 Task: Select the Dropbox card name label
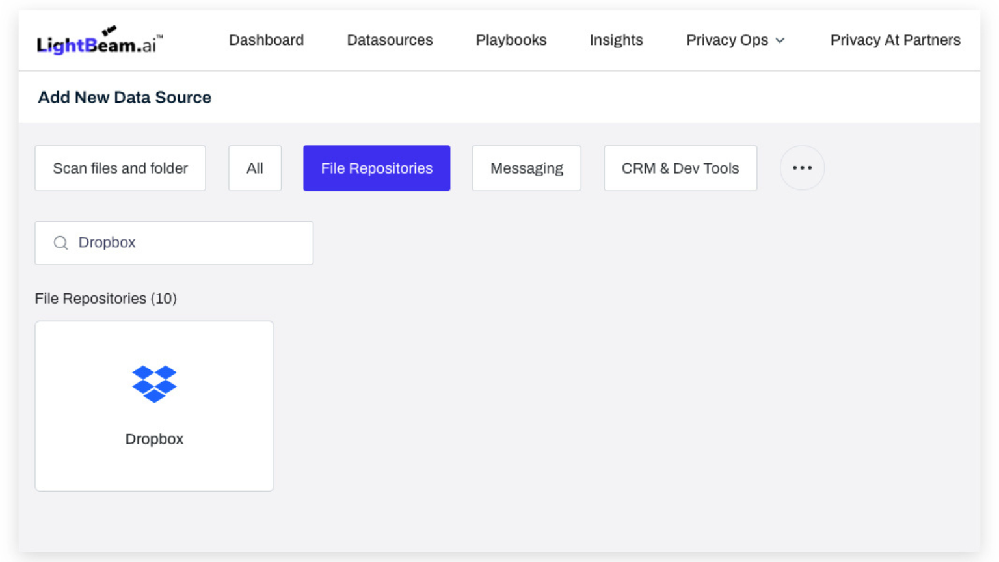pos(154,439)
